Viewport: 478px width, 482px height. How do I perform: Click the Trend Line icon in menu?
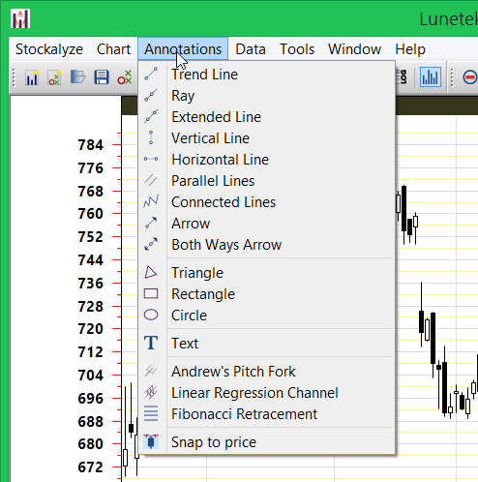(151, 74)
